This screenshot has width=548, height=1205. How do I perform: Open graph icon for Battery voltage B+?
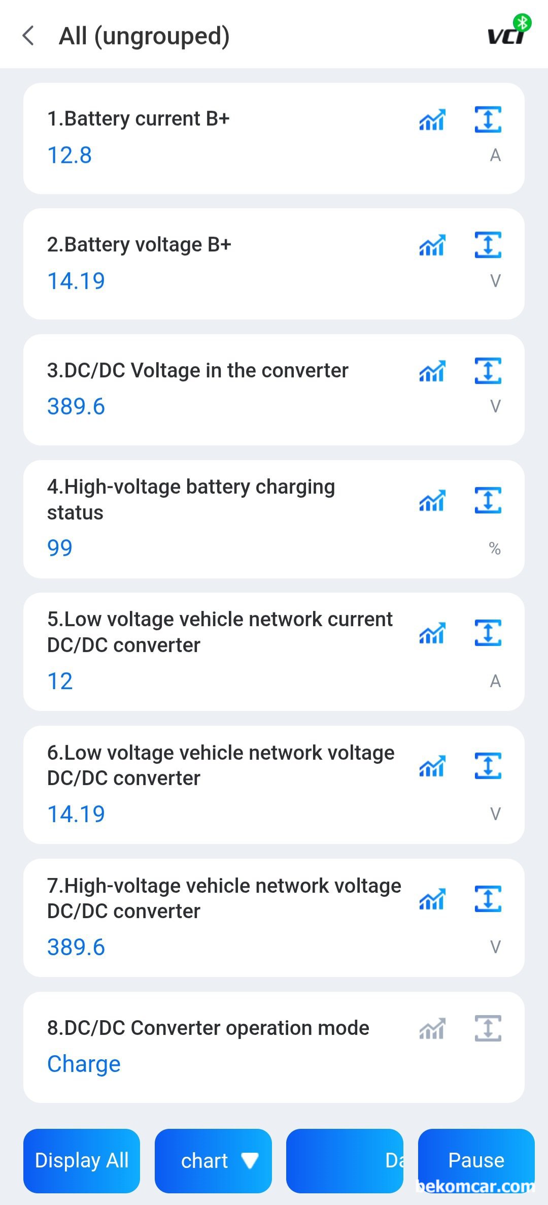pos(432,245)
